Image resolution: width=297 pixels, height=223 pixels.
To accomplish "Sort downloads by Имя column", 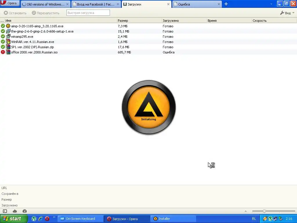I will coord(61,21).
